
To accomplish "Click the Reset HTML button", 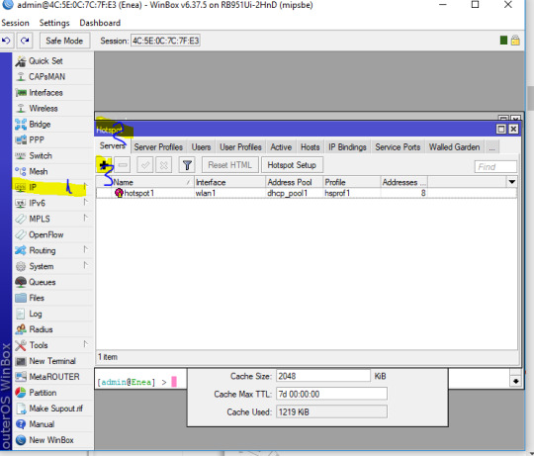I will tap(229, 165).
